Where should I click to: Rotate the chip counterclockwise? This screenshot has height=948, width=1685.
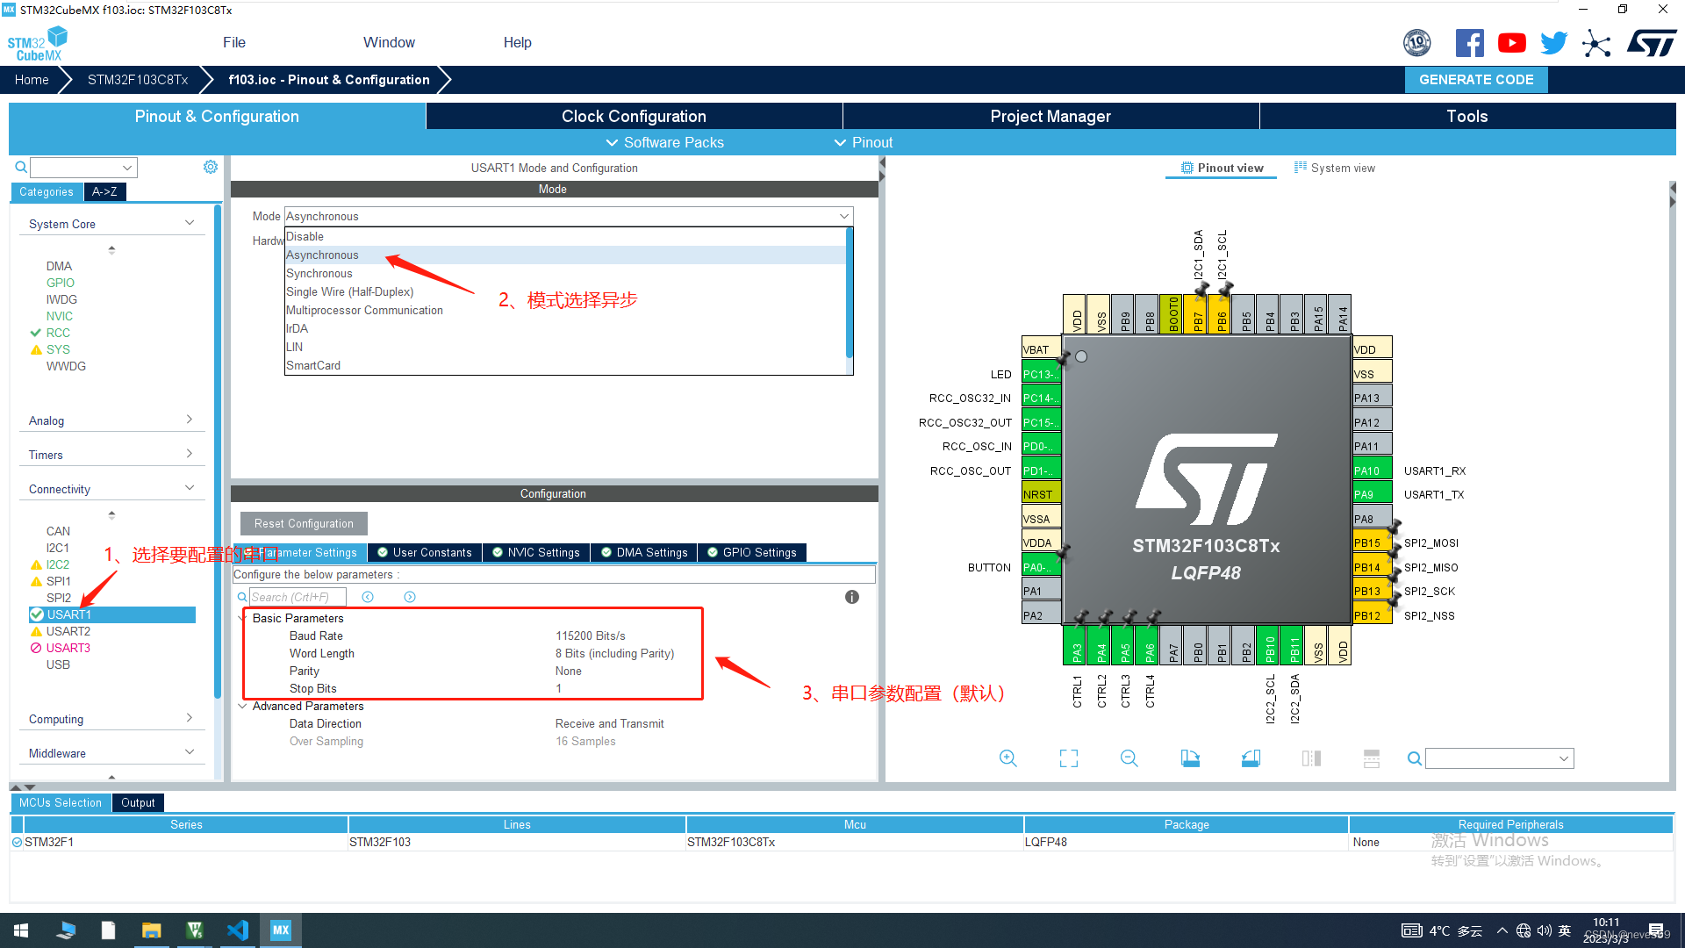[x=1251, y=758]
